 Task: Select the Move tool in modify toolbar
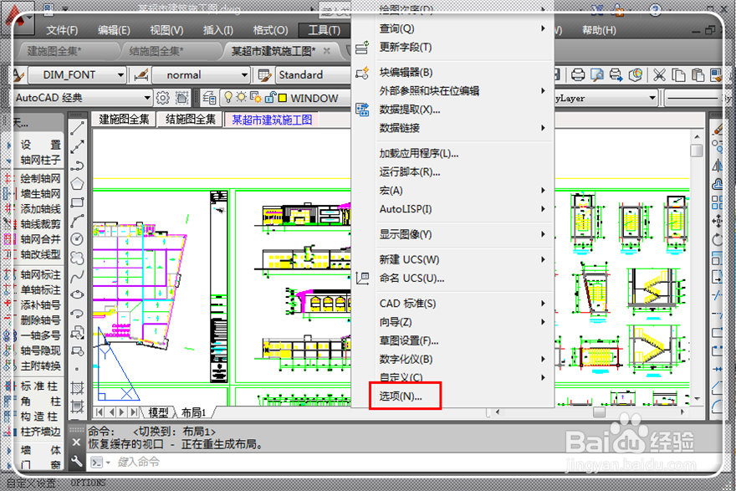[718, 221]
